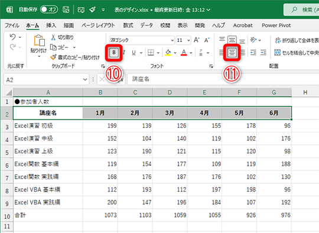Click the Increase Indent icon

click(x=263, y=53)
